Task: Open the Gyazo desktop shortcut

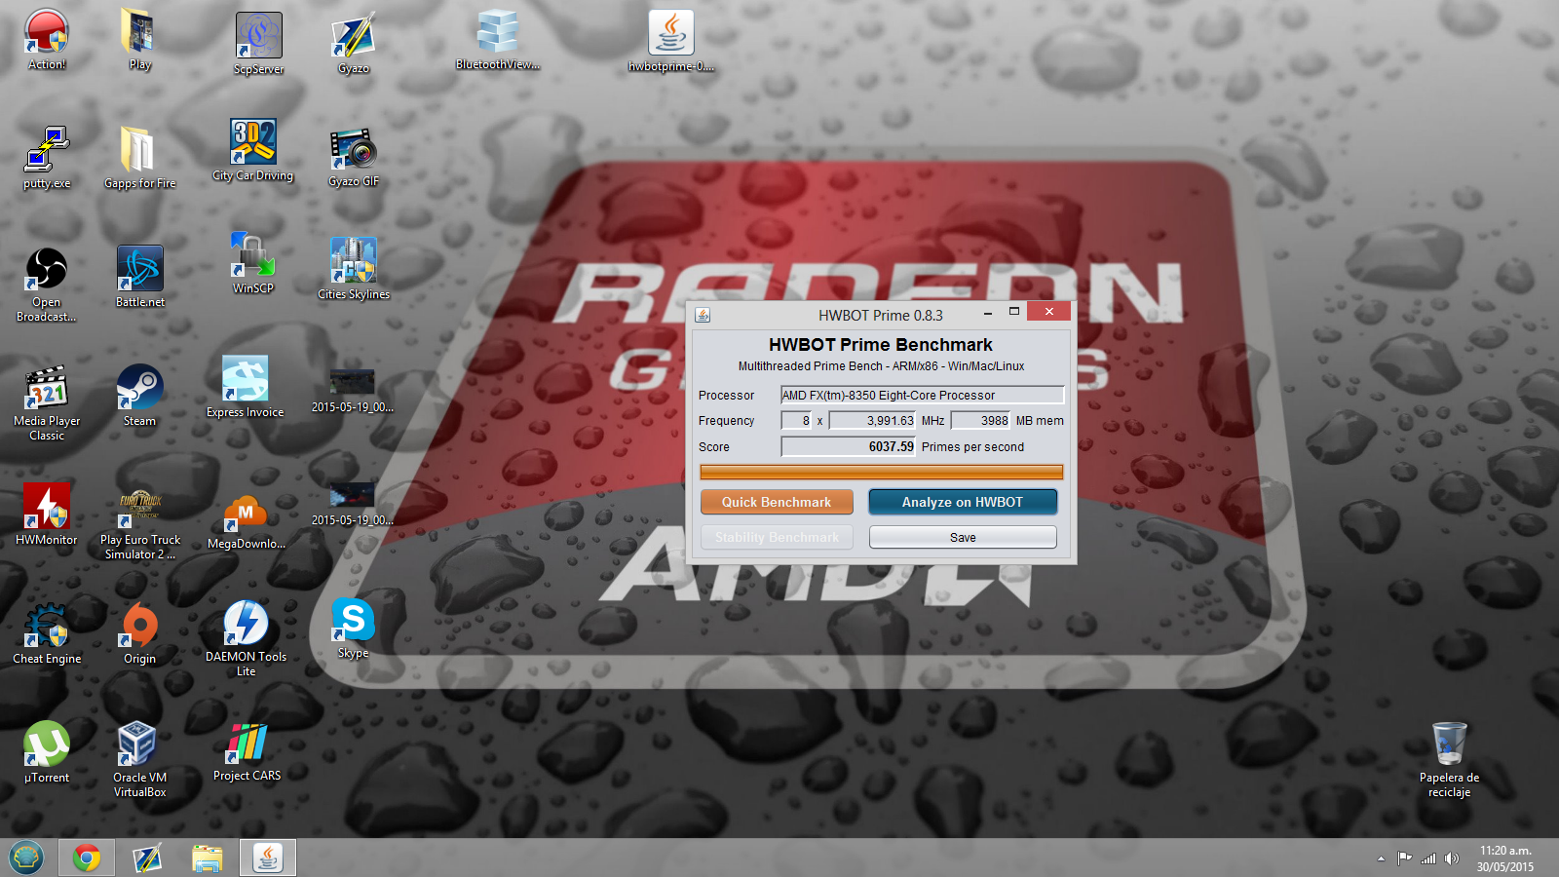Action: [353, 44]
